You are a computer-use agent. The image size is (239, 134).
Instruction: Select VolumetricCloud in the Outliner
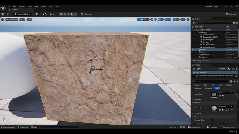(x=209, y=47)
